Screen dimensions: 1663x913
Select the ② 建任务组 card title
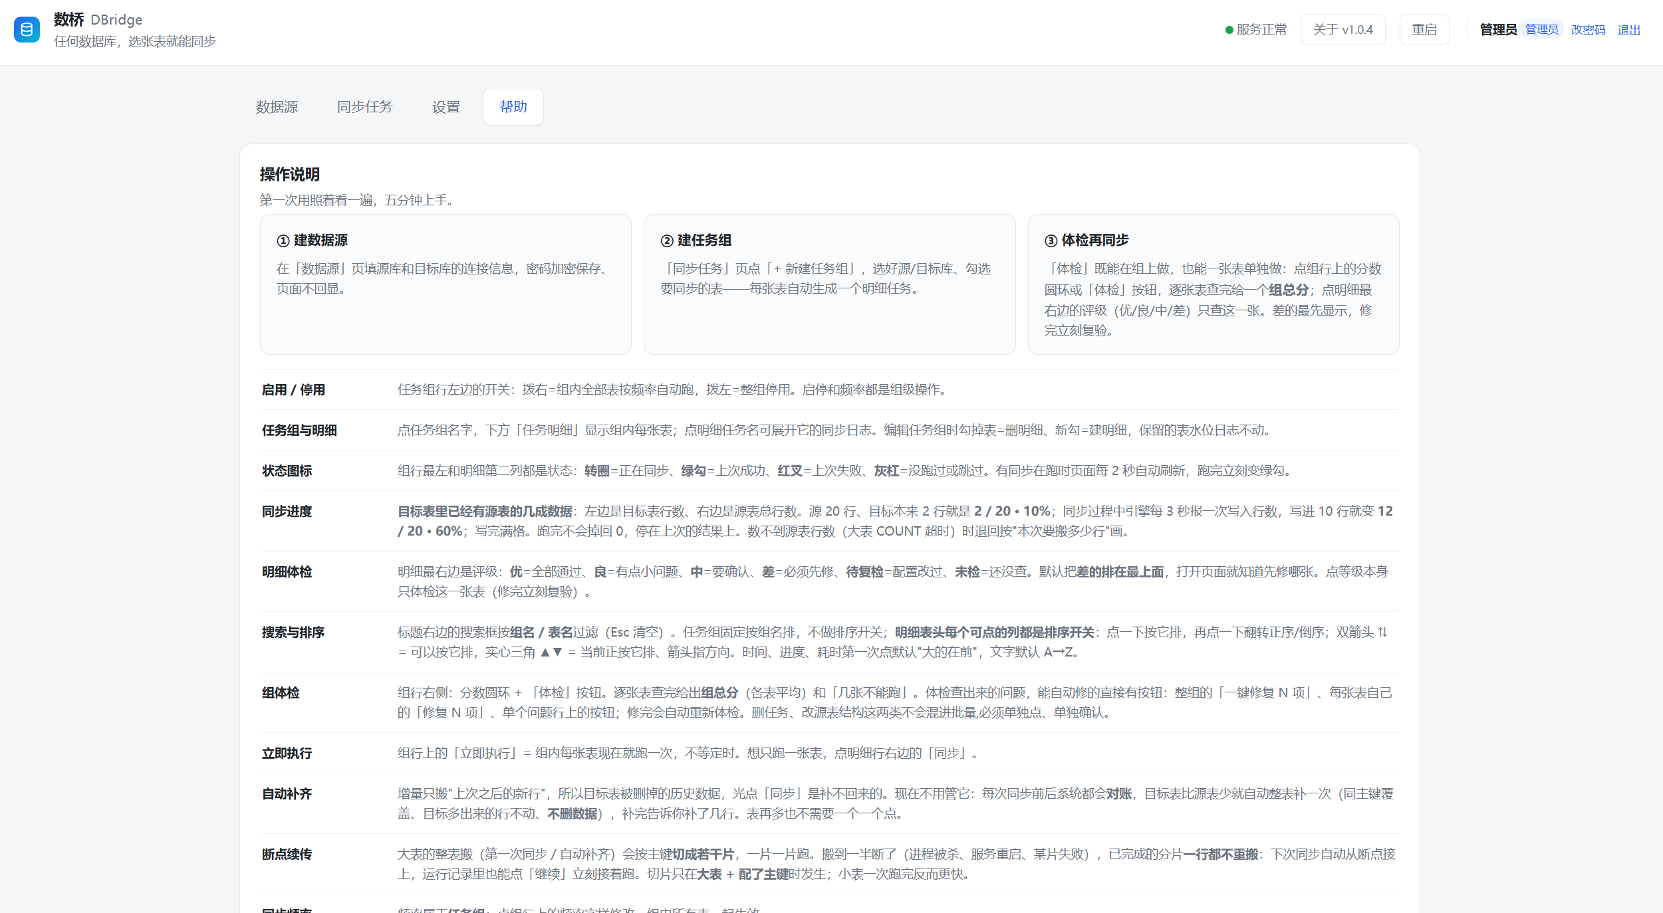696,241
